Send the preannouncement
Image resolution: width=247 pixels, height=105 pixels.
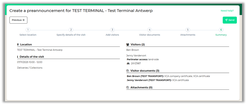tap(229, 20)
